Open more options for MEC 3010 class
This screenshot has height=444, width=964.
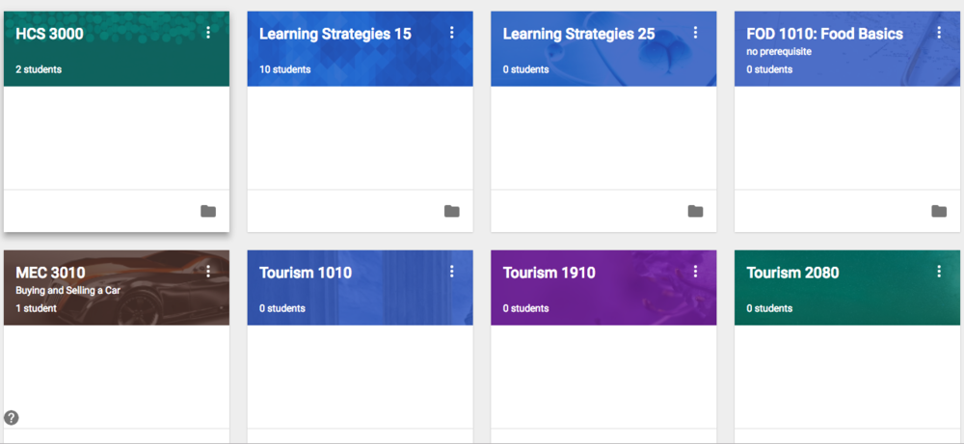(208, 272)
